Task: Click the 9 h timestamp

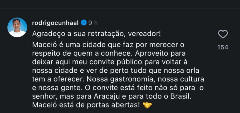Action: pos(93,23)
